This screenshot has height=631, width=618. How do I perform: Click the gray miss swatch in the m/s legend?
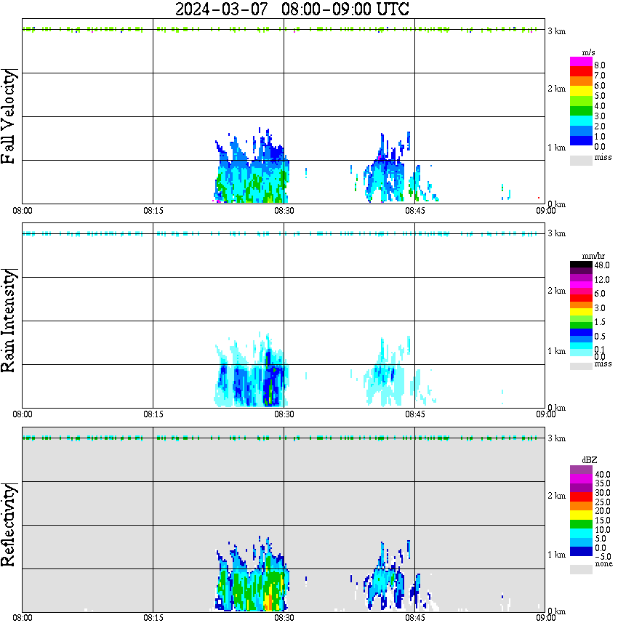[x=581, y=160]
